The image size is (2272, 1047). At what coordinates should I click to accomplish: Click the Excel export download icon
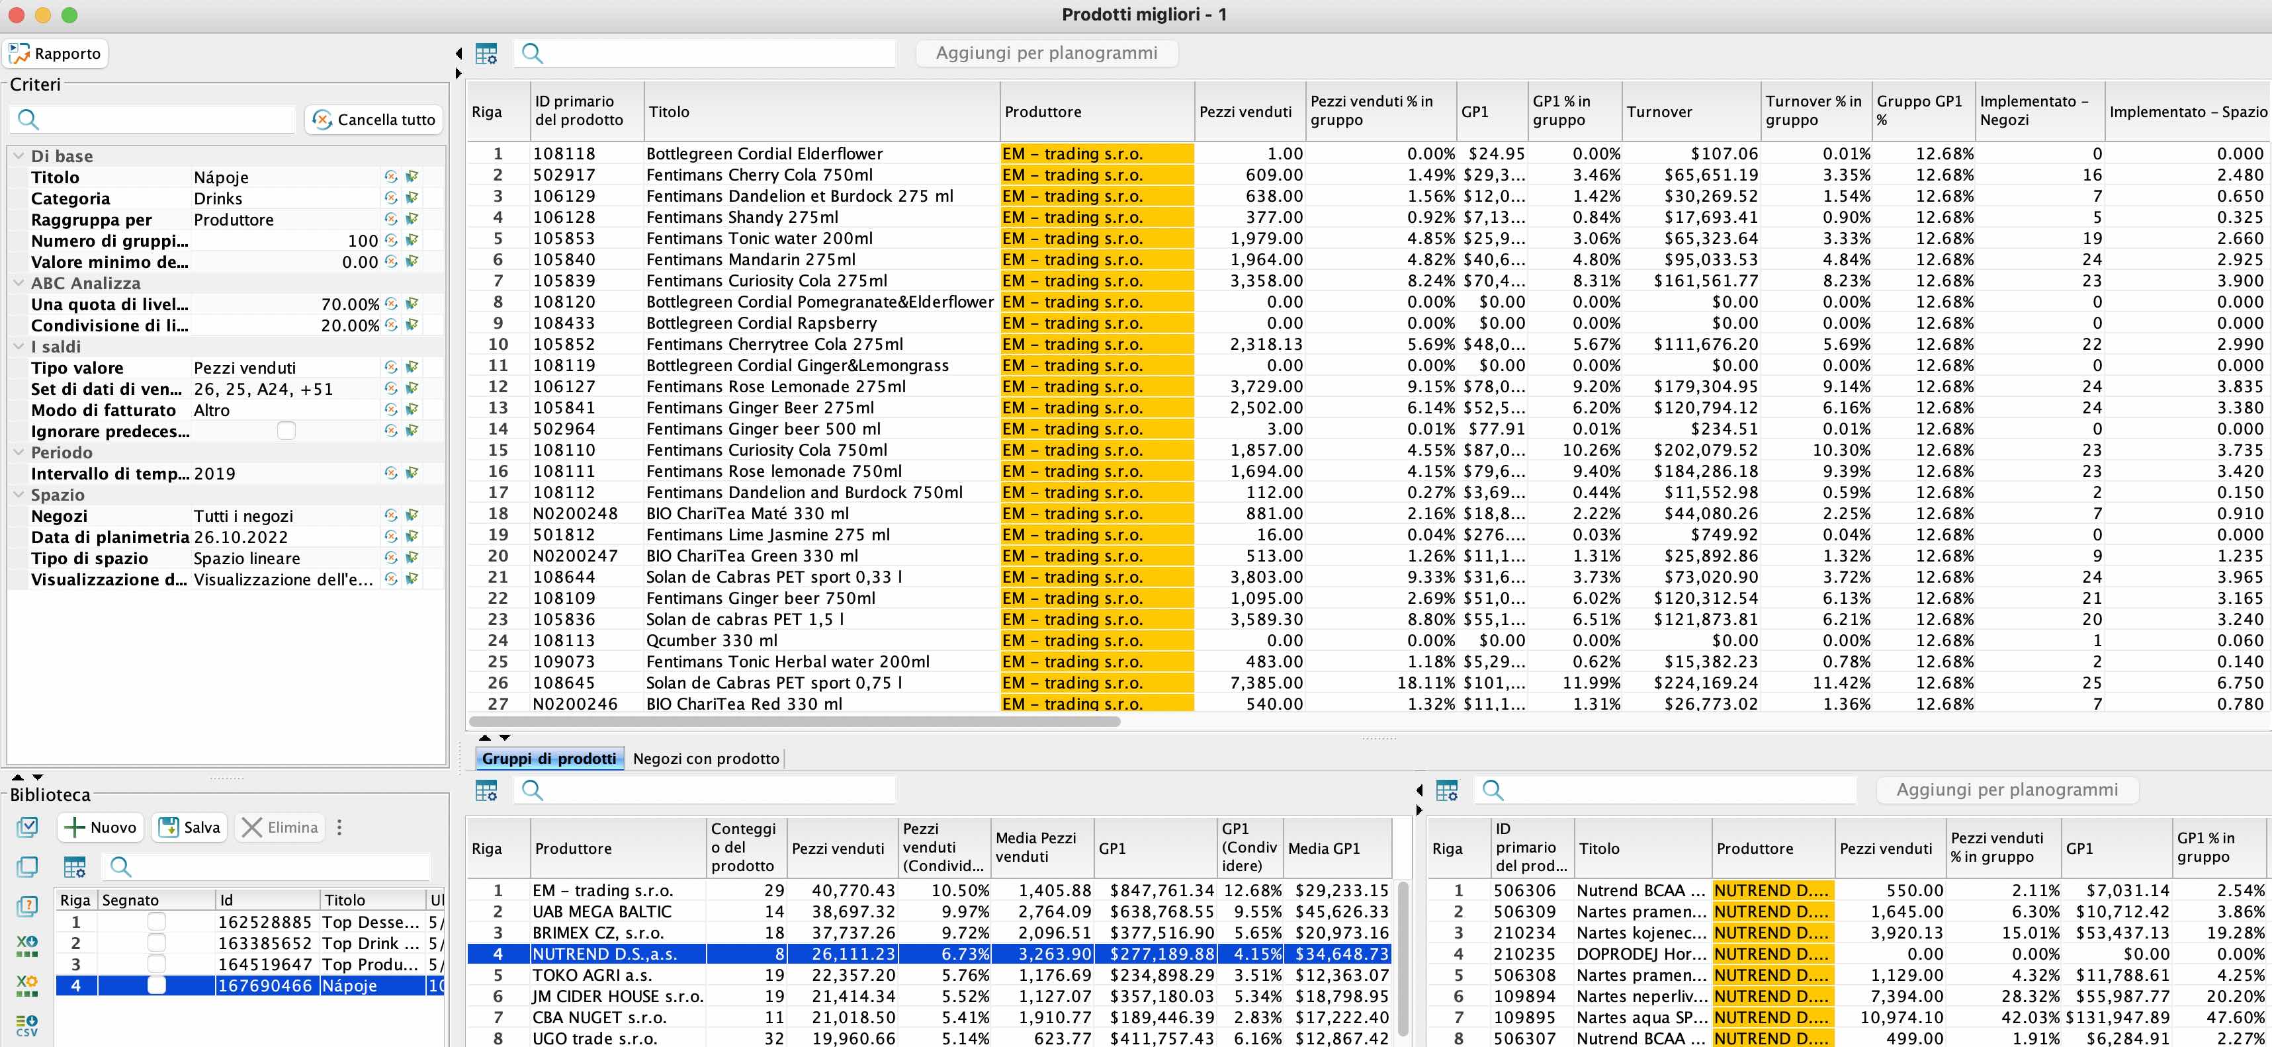click(27, 946)
